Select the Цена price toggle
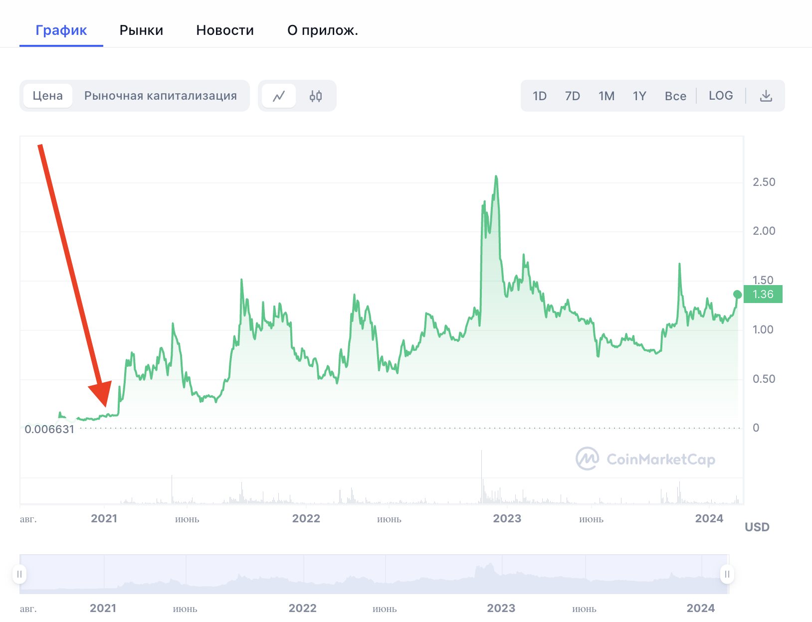 click(48, 96)
